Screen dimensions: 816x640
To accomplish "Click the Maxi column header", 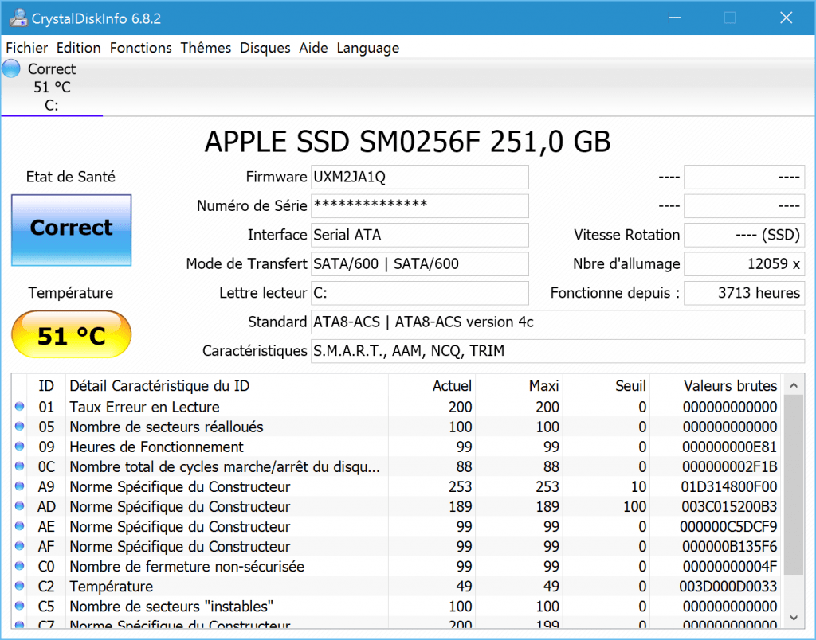I will (x=519, y=386).
